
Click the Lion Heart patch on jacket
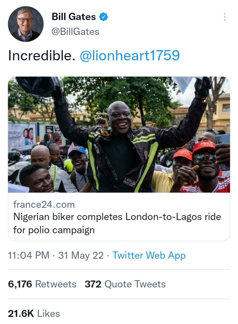point(129,182)
